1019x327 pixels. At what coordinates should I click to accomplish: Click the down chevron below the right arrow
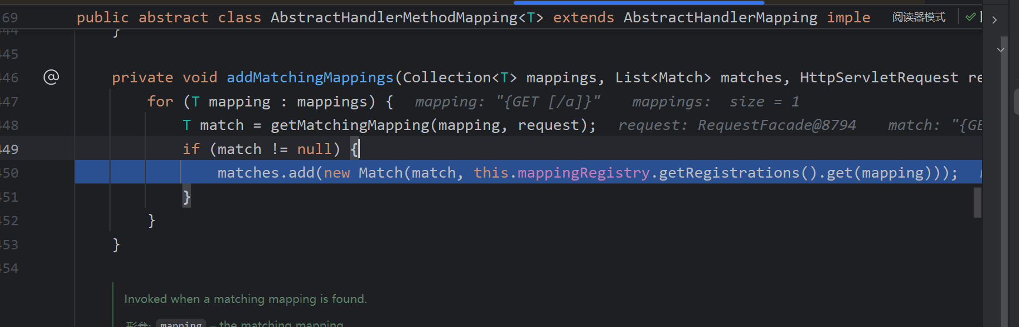pos(1001,49)
